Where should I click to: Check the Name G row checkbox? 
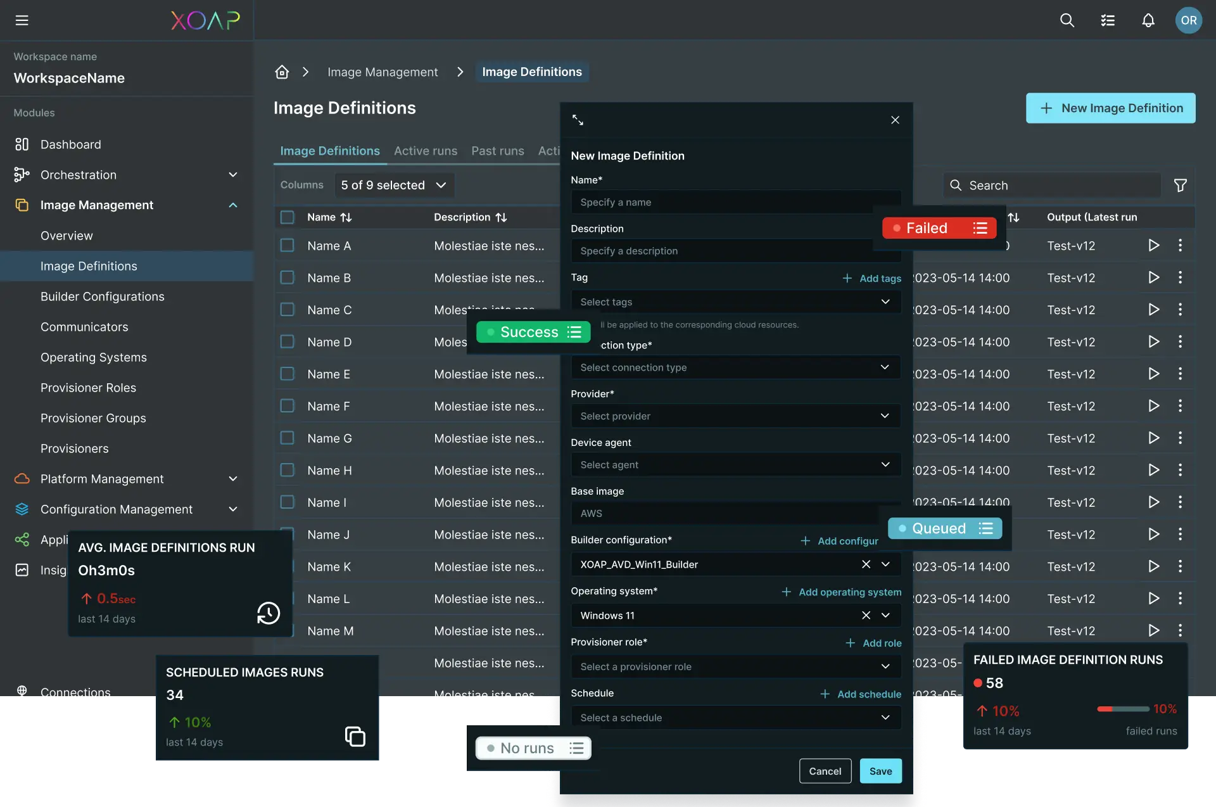tap(287, 438)
